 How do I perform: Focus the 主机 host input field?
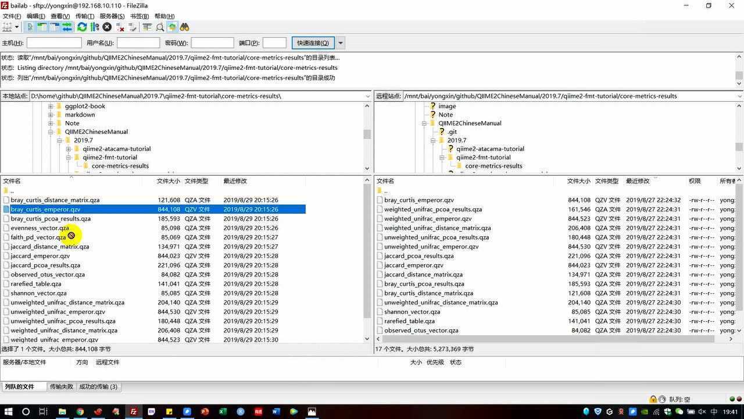(x=54, y=42)
